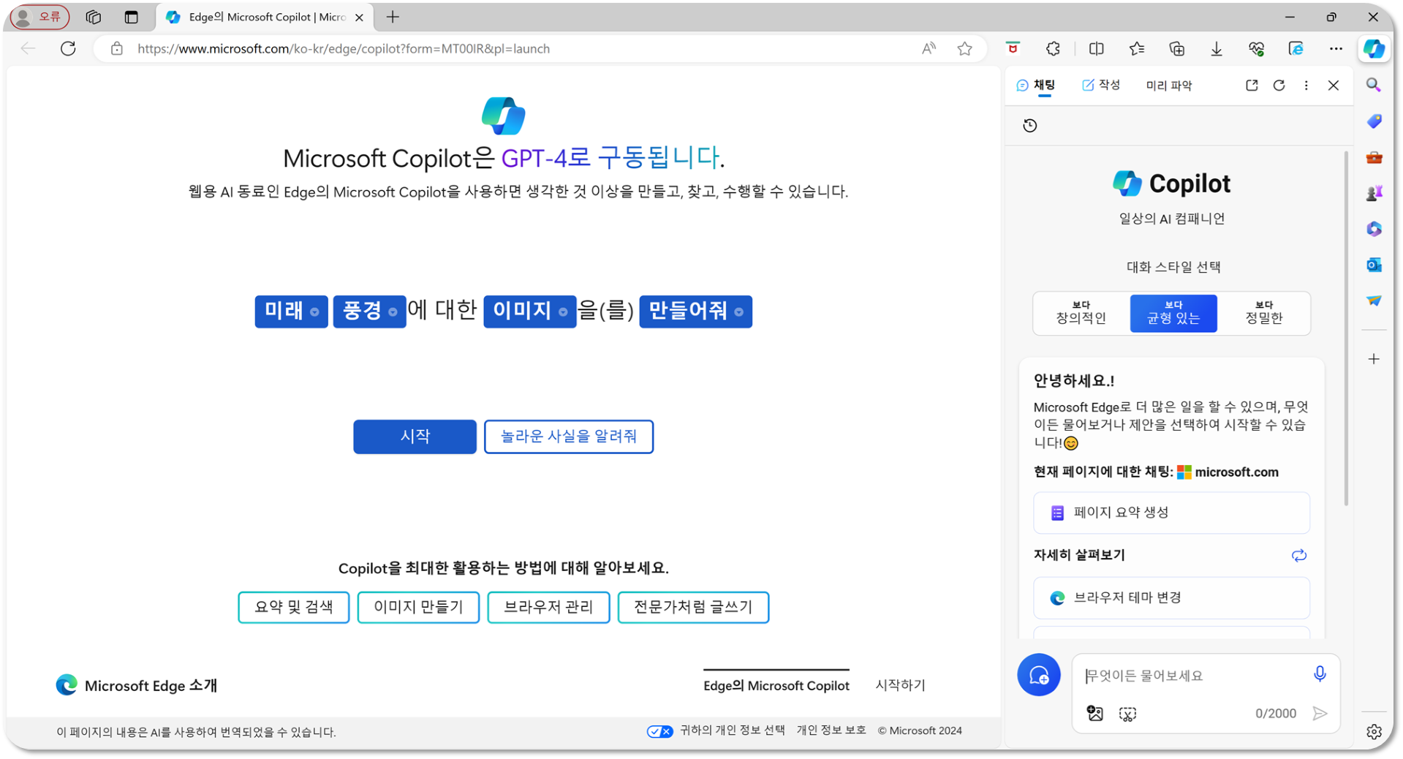1403x759 pixels.
Task: Open the Copilot pane more options
Action: coord(1306,86)
